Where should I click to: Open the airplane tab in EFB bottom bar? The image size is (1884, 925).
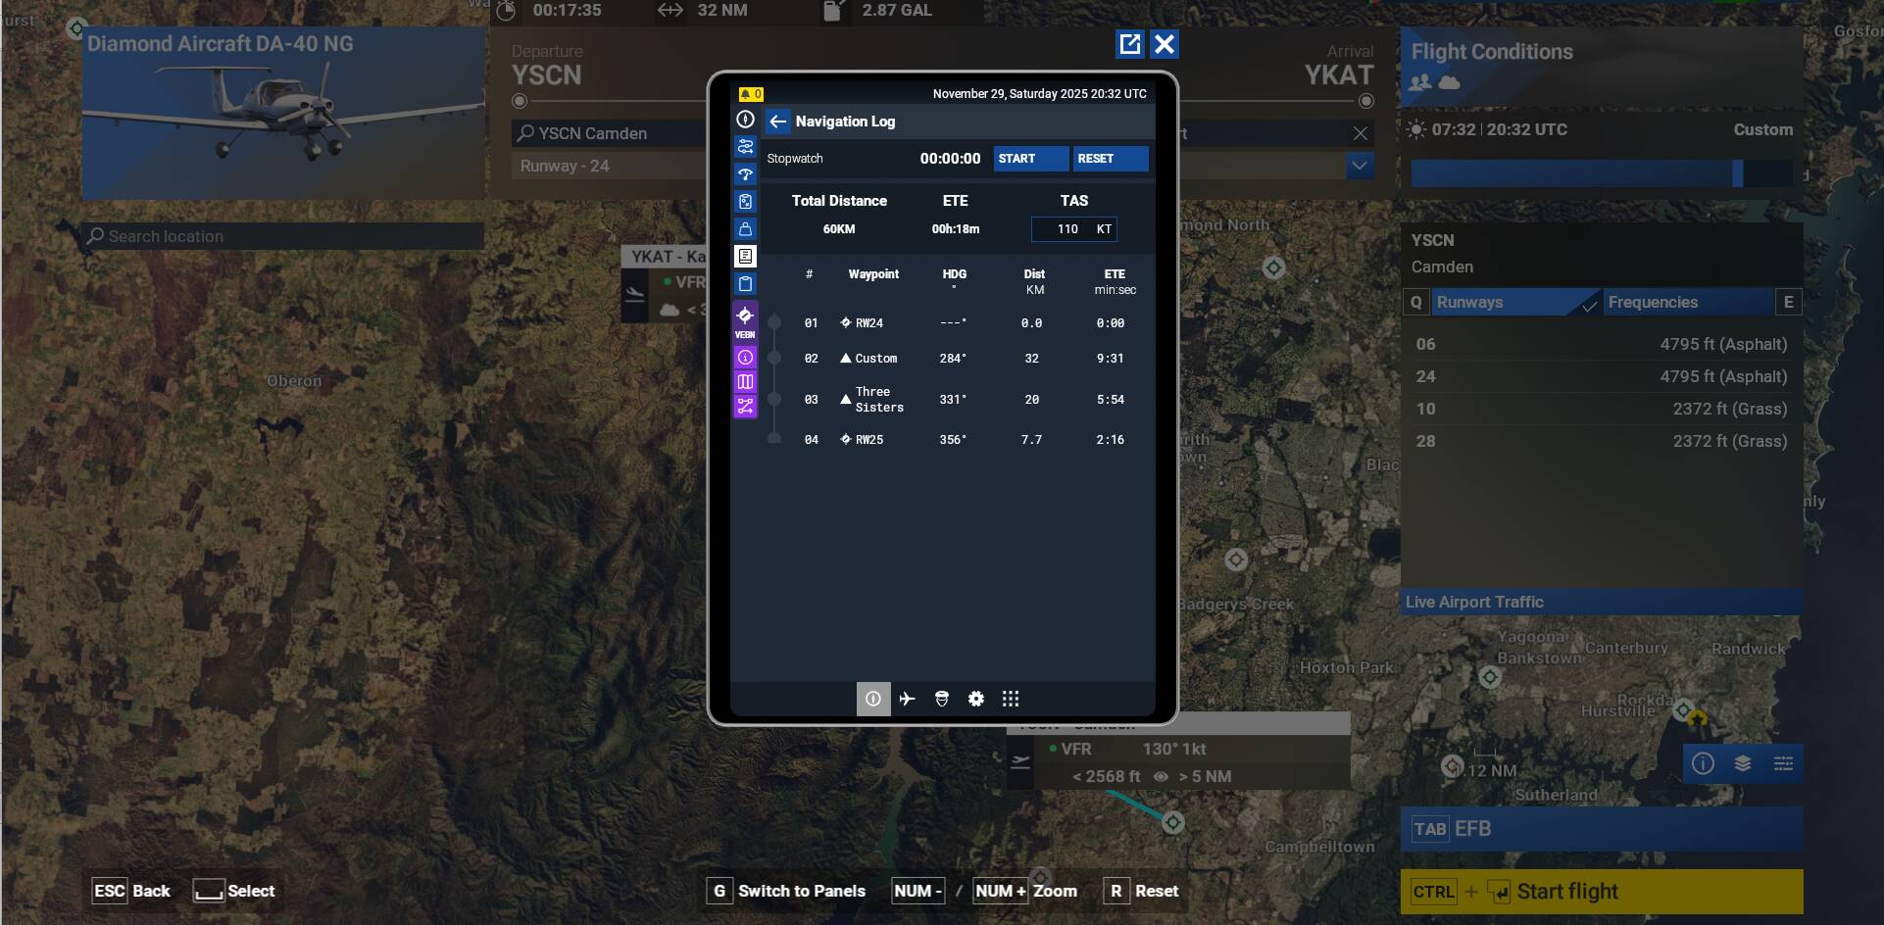coord(908,699)
